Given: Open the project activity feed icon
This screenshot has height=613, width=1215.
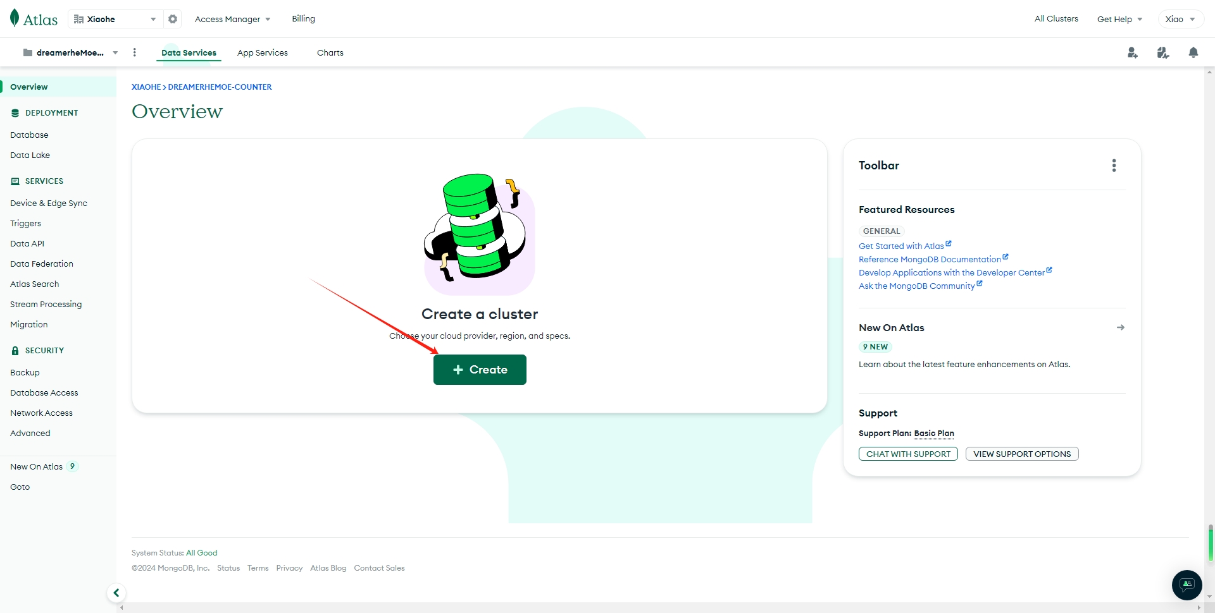Looking at the screenshot, I should 1163,52.
